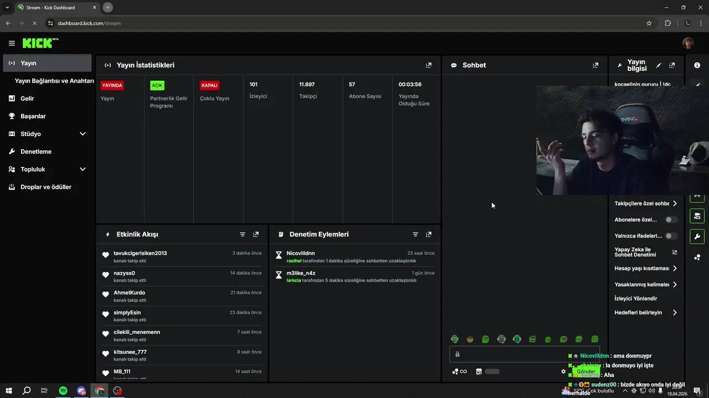The image size is (709, 398).
Task: Click the info icon in right sidebar
Action: [697, 65]
